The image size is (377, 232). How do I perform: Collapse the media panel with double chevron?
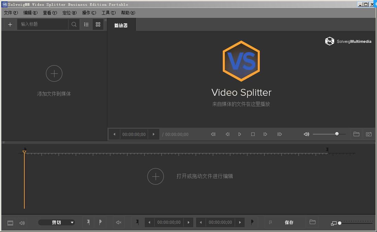pos(106,20)
